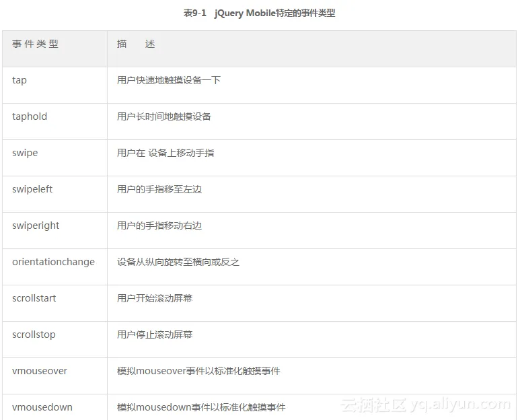Click the description 用户长时间地触摸设备
Screen dimensions: 518x420
click(x=164, y=116)
